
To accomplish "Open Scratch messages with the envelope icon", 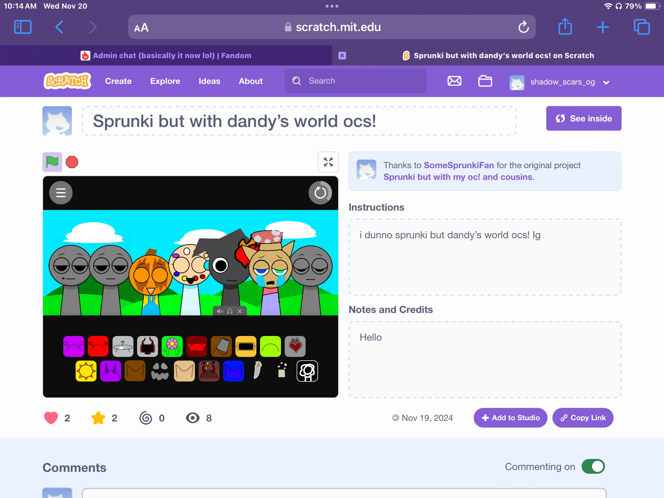I will coord(454,81).
